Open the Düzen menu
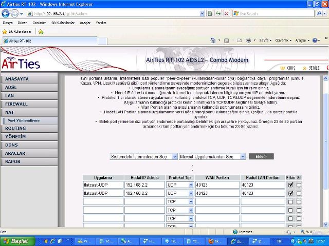This screenshot has height=246, width=329. tap(23, 23)
